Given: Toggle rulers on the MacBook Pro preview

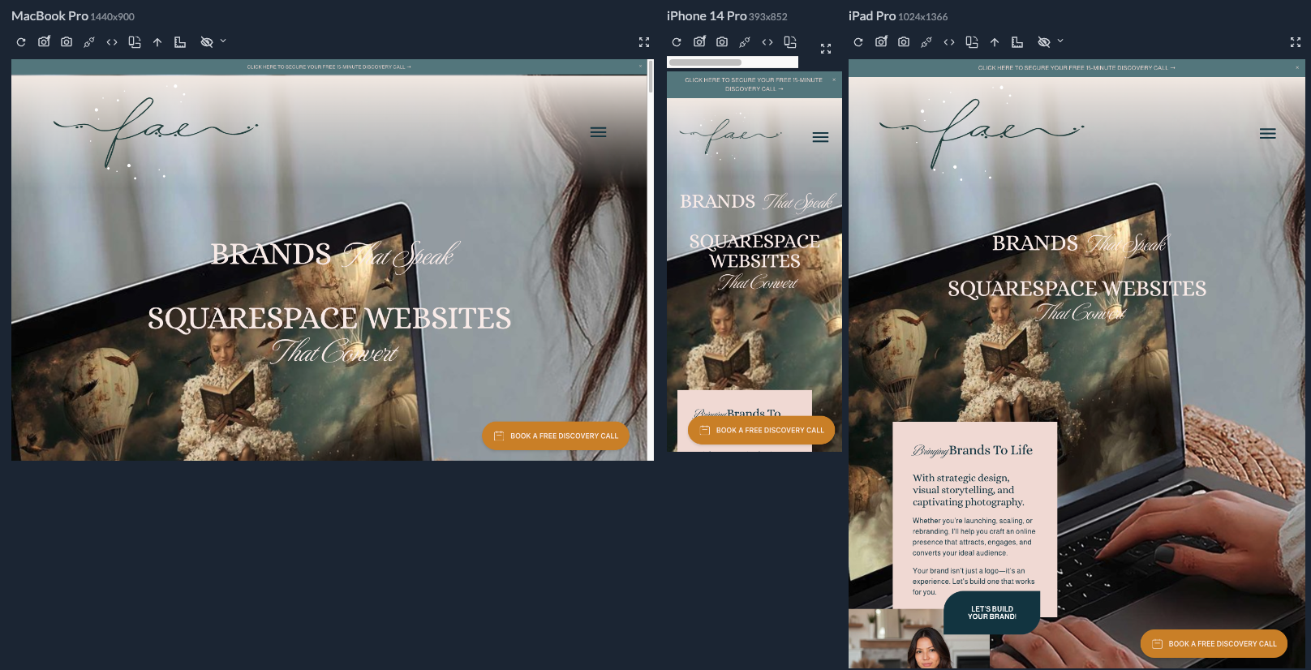Looking at the screenshot, I should click(180, 42).
